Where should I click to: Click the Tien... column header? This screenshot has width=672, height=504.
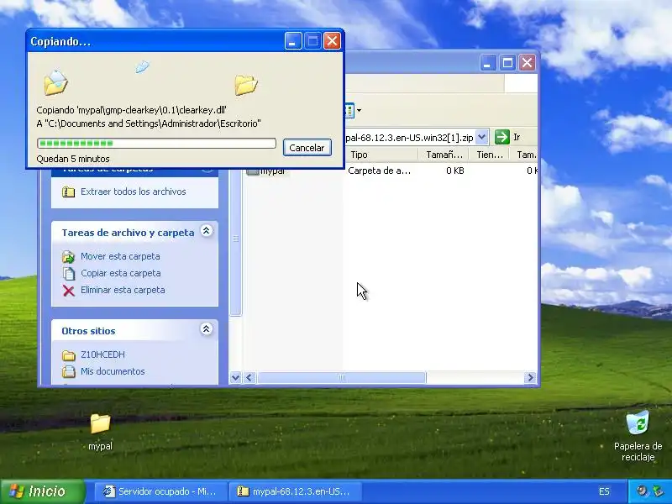tap(489, 155)
